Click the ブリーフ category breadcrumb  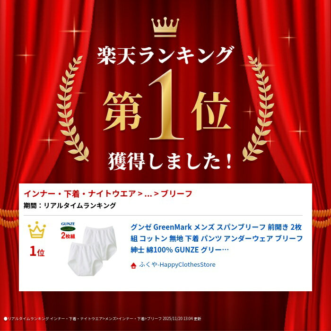pos(176,193)
